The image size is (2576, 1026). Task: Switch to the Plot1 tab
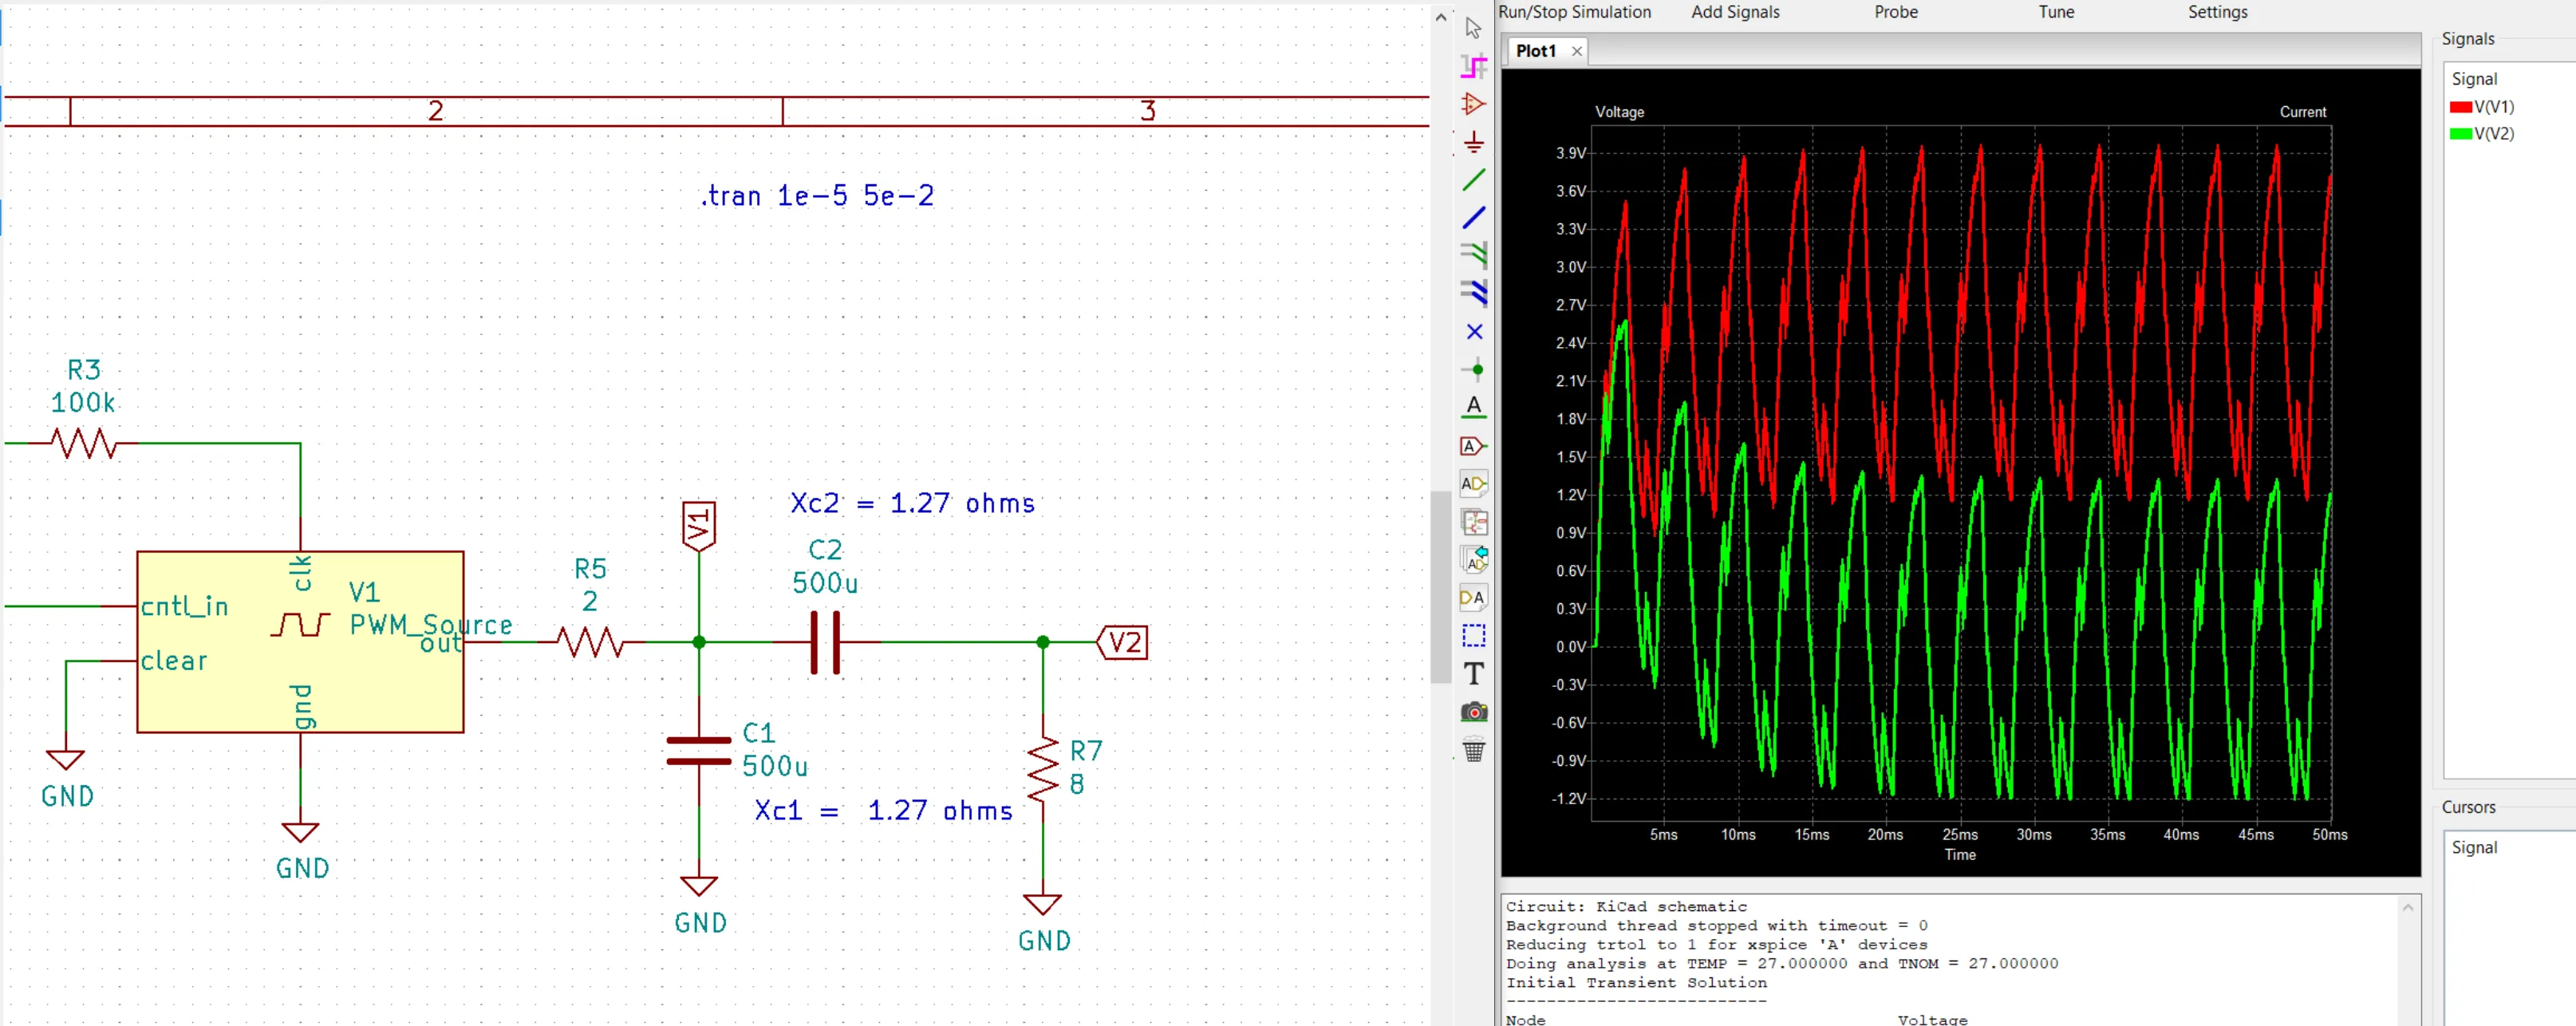[x=1536, y=51]
